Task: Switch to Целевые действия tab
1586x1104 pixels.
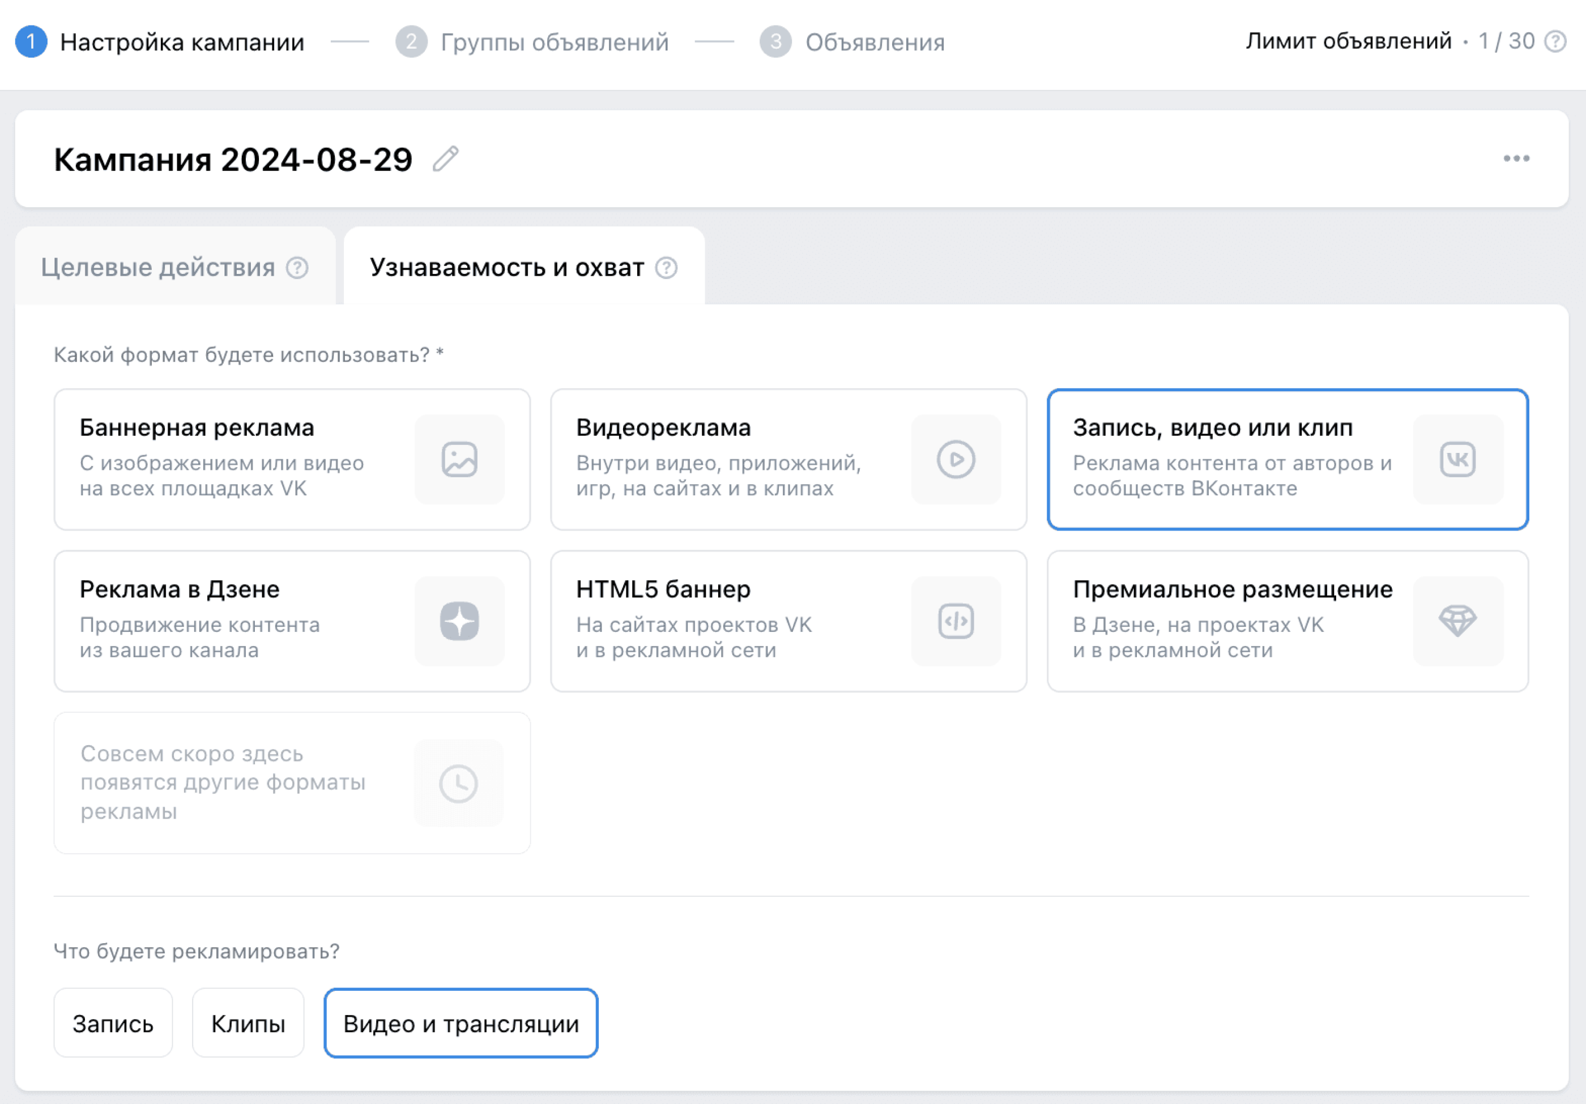Action: (176, 267)
